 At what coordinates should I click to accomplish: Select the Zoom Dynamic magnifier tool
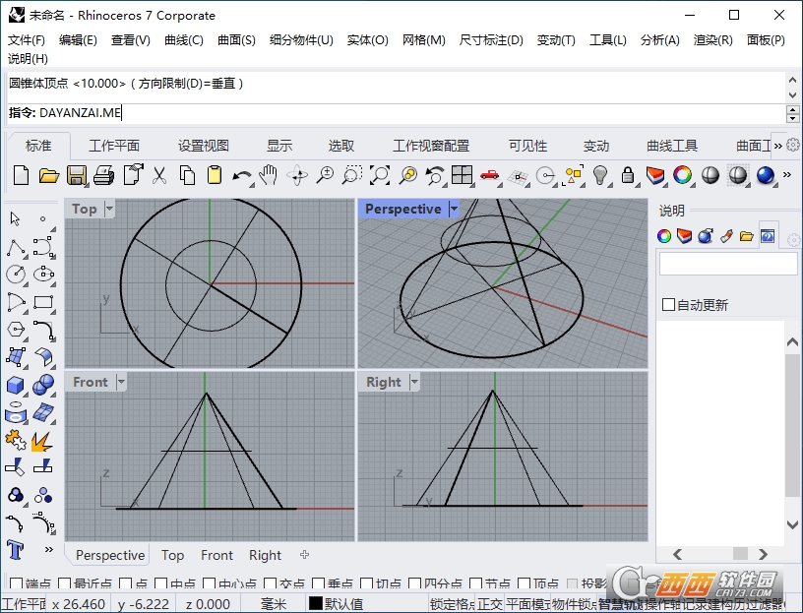325,175
